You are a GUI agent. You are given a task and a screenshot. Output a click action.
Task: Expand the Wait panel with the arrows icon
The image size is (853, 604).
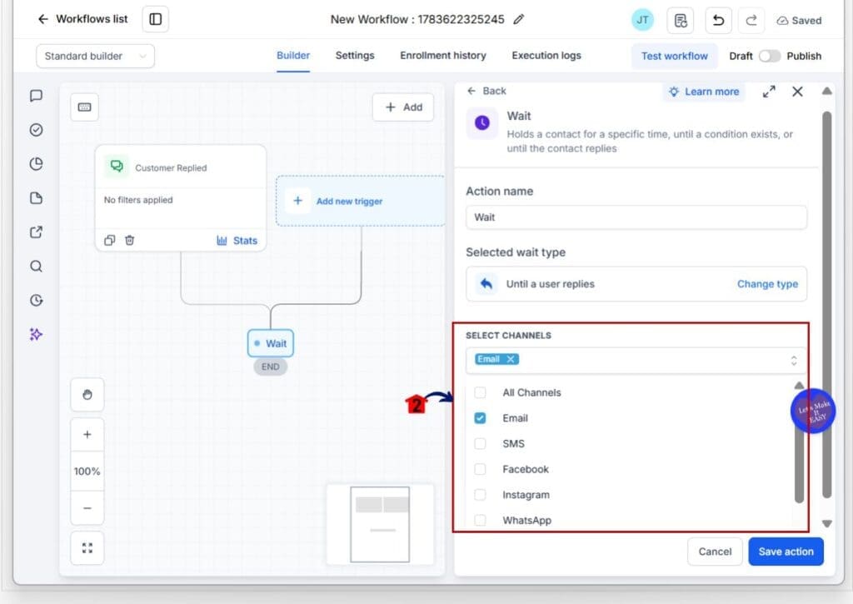pos(769,92)
